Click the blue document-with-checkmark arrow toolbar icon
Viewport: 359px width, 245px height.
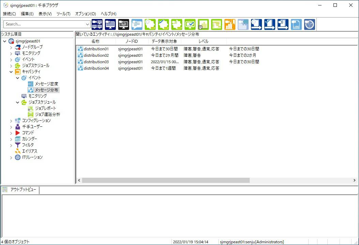270,24
